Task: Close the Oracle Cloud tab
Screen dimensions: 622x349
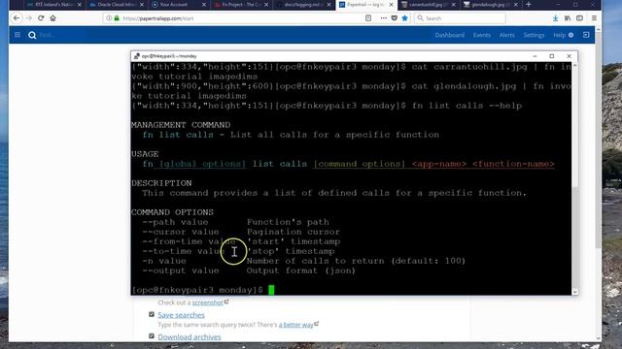Action: click(x=142, y=5)
